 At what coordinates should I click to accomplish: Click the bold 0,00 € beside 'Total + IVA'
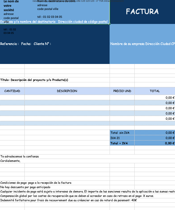click(x=170, y=143)
